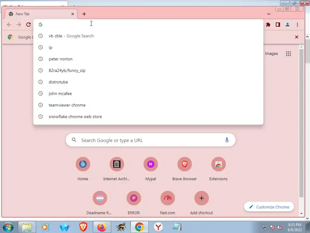Open Firefox from the taskbar
Viewport: 310px width, 233px height.
(102, 227)
